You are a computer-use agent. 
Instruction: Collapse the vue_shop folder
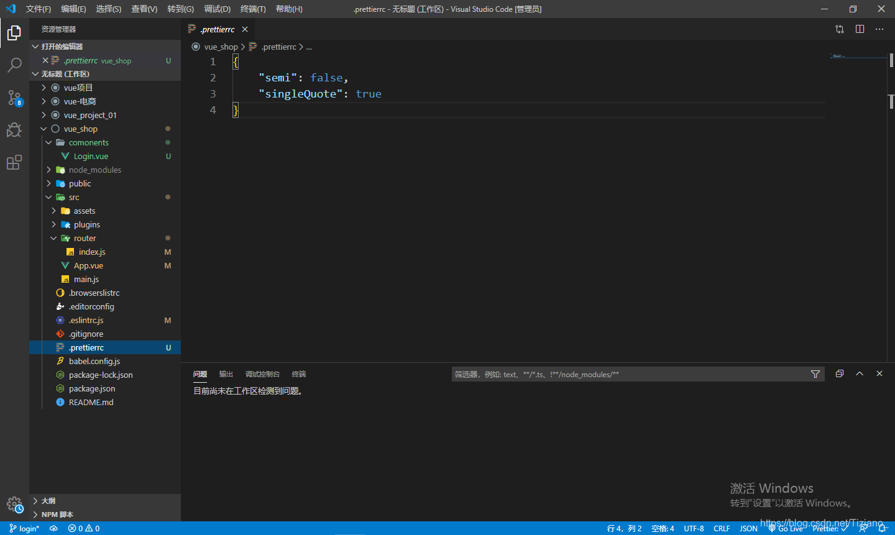(43, 129)
